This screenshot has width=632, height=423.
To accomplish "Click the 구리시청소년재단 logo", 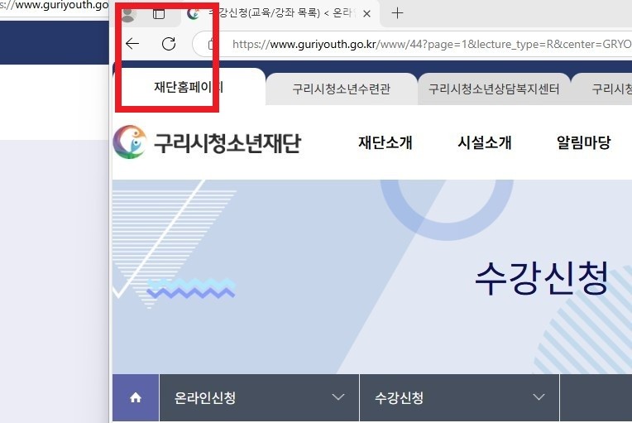I will [x=207, y=142].
